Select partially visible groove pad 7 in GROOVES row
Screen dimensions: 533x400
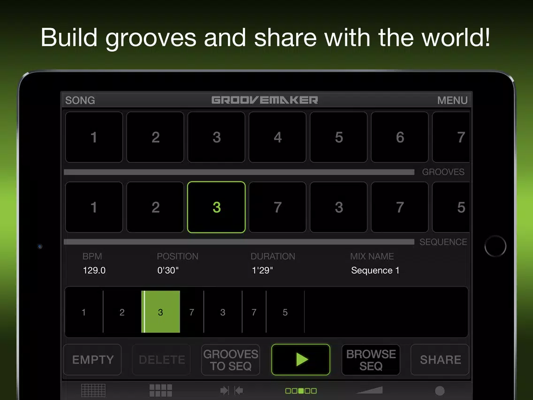coord(451,137)
